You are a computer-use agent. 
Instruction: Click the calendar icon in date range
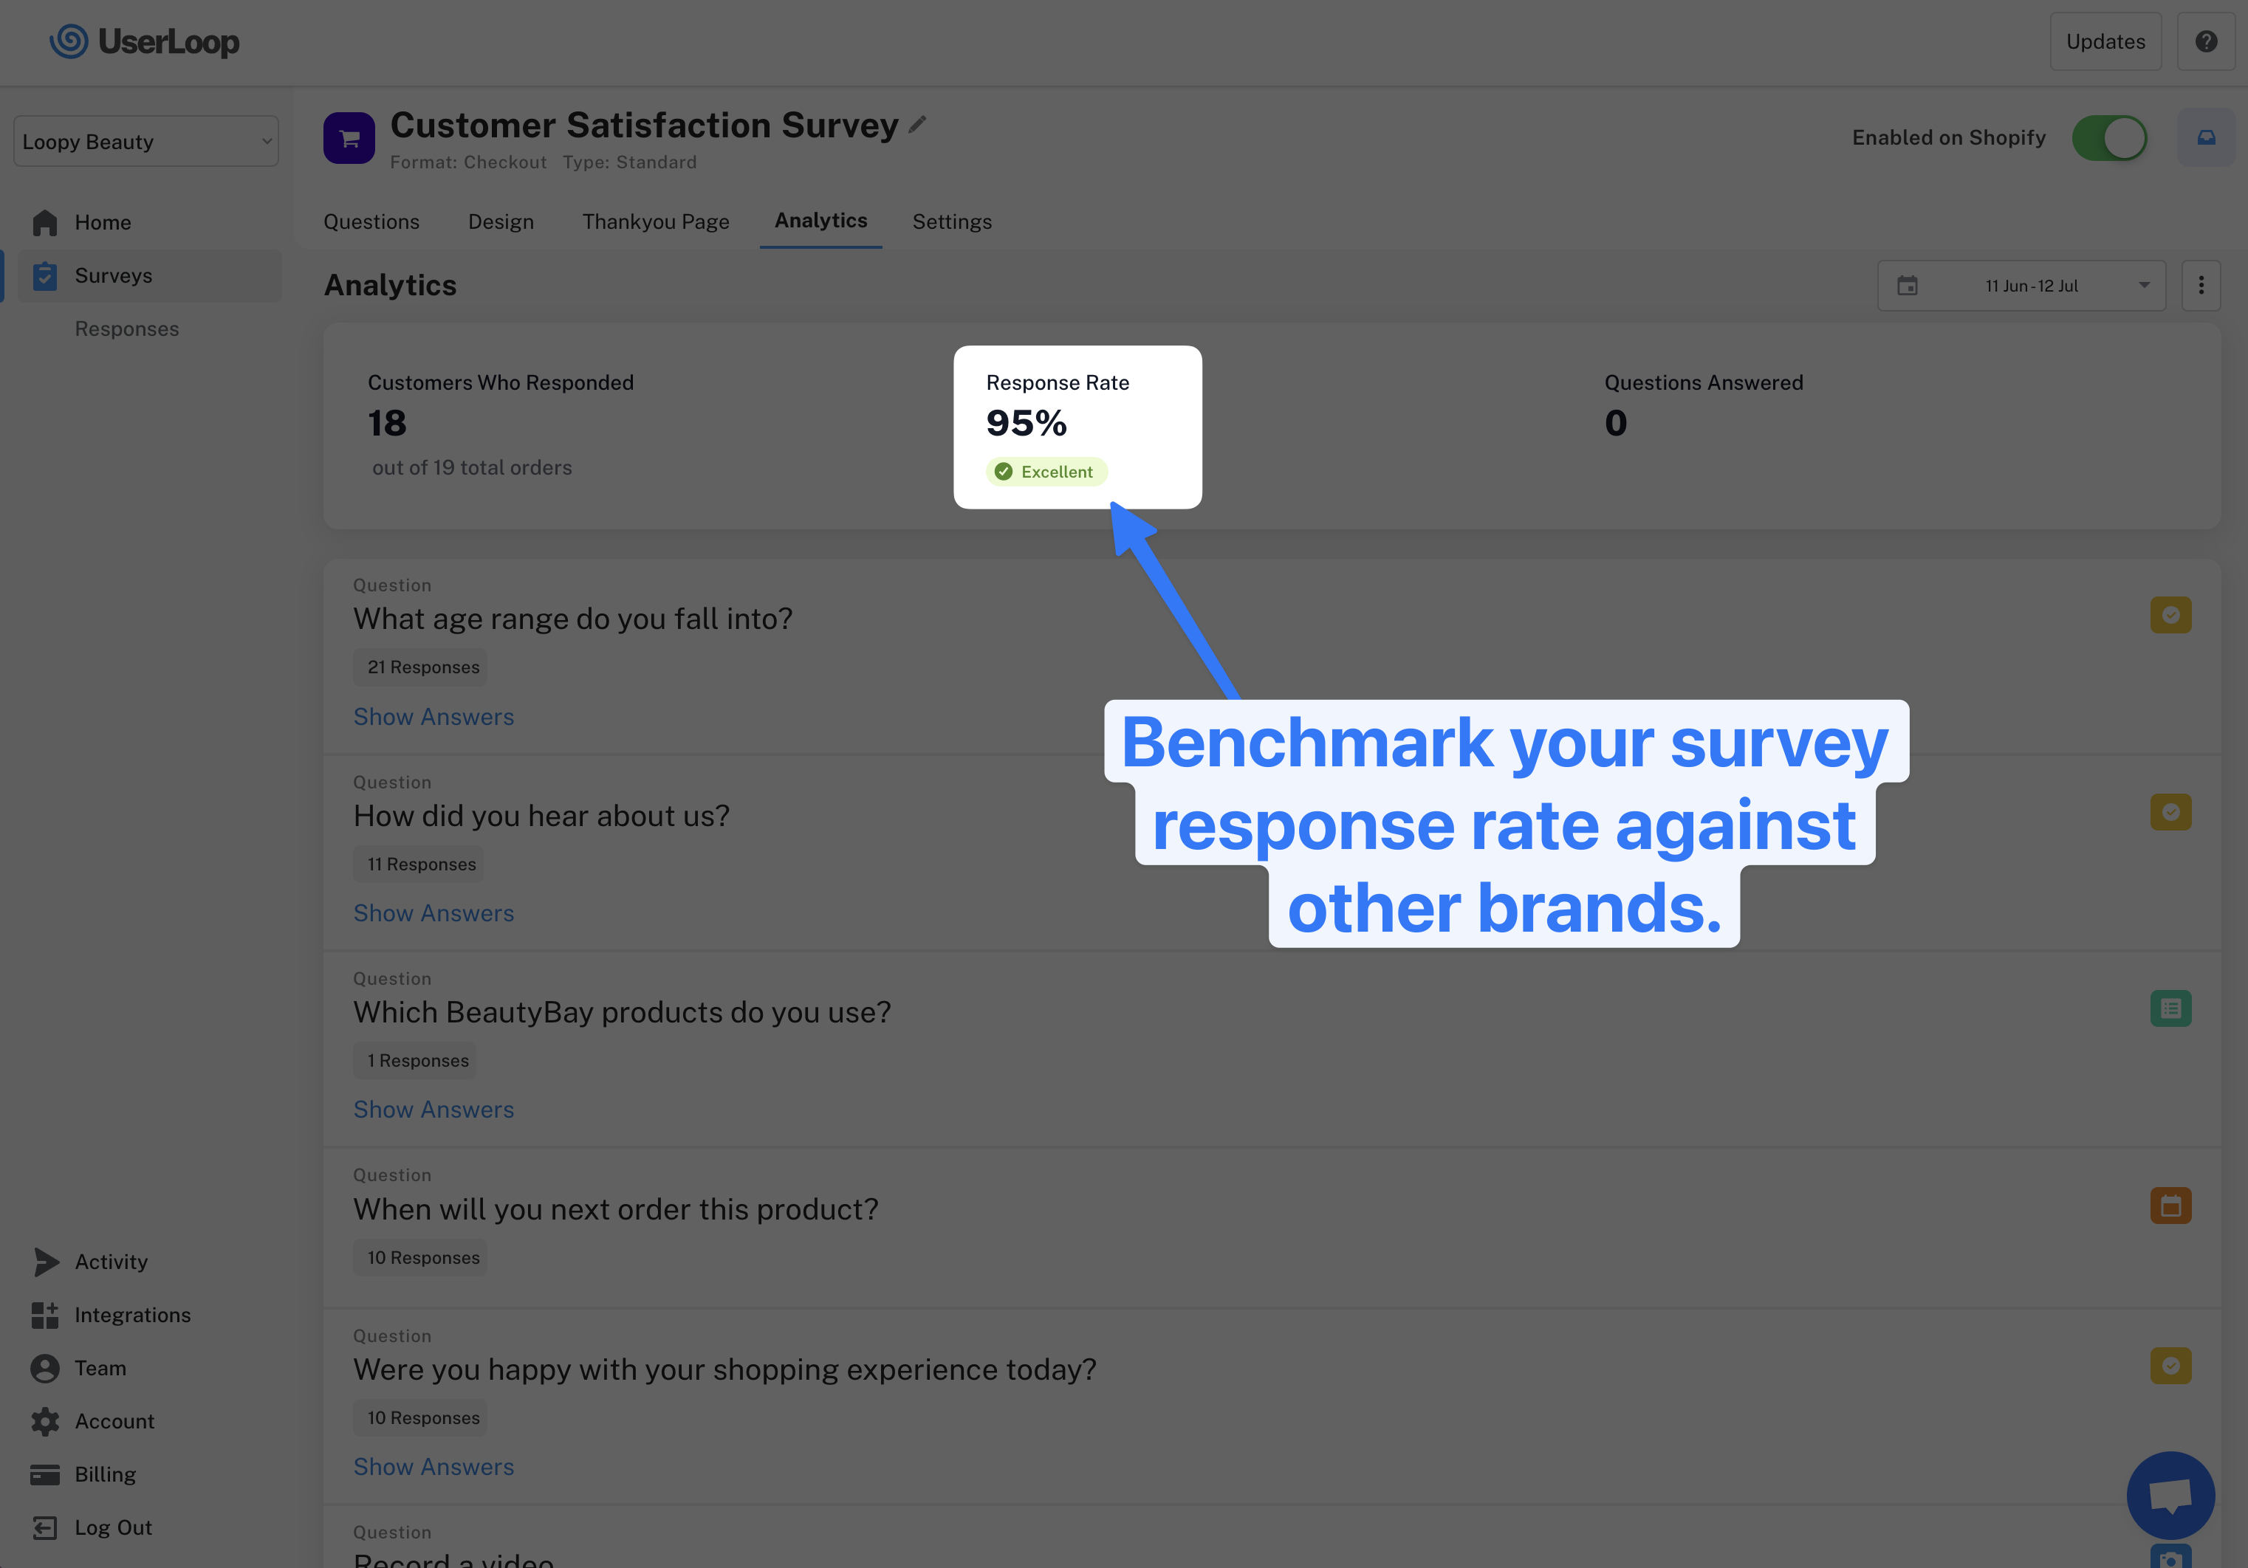1908,286
